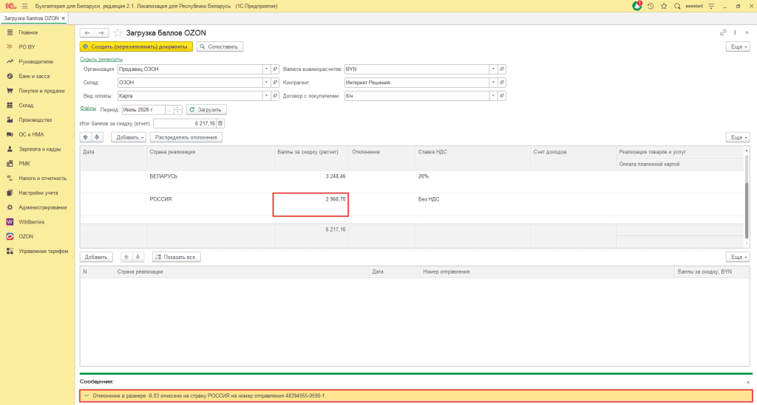Expand the Организация dropdown arrow
Image resolution: width=757 pixels, height=405 pixels.
[x=266, y=69]
